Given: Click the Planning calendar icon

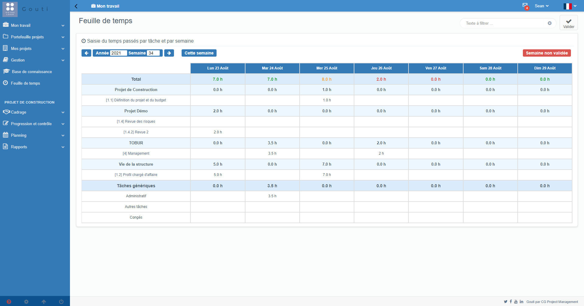Looking at the screenshot, I should coord(5,135).
